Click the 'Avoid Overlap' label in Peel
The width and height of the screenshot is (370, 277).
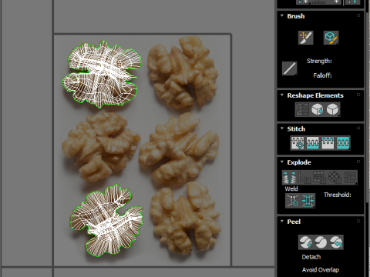coord(321,270)
